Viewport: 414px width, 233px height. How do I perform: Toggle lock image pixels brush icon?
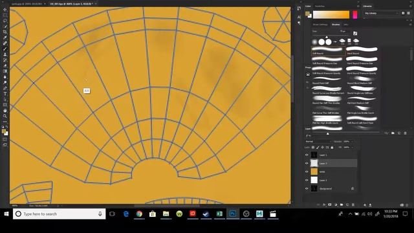coord(318,148)
